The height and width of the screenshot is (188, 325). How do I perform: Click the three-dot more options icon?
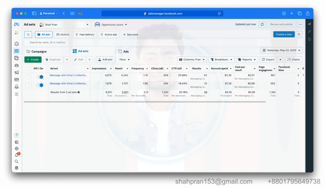tap(300, 24)
